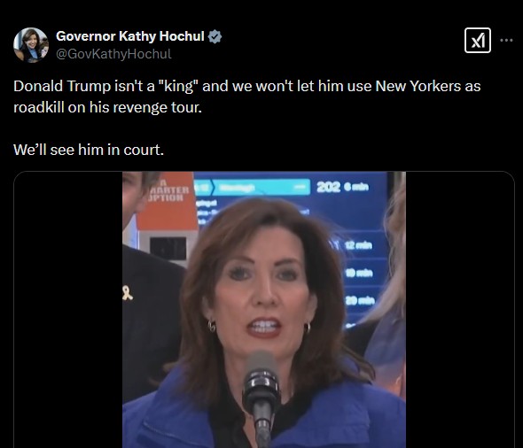The image size is (523, 448).
Task: Click the quoted word "king" in the tweet
Action: [179, 86]
